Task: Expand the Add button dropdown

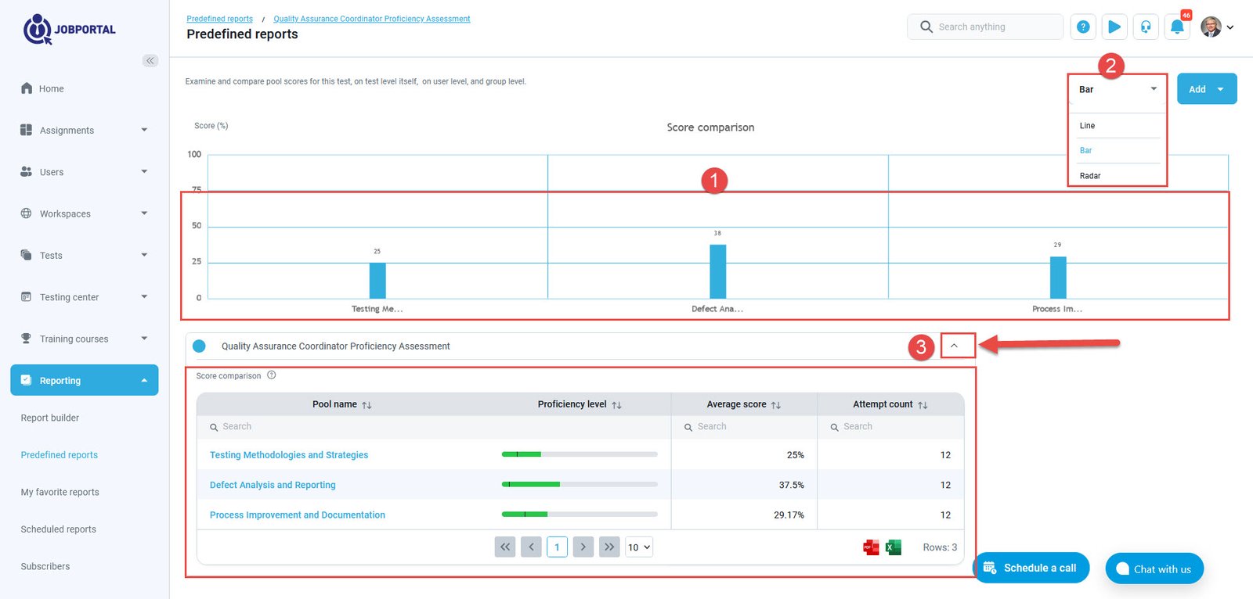Action: [x=1220, y=89]
